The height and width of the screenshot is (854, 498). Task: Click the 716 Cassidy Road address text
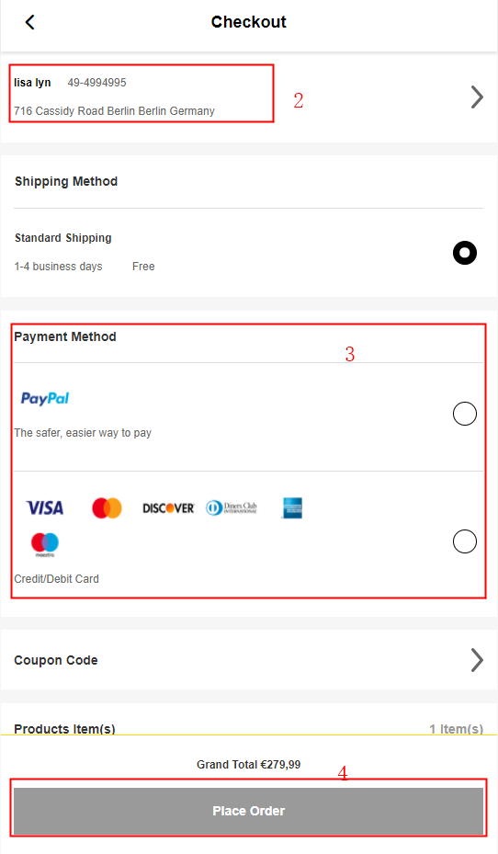pos(114,111)
